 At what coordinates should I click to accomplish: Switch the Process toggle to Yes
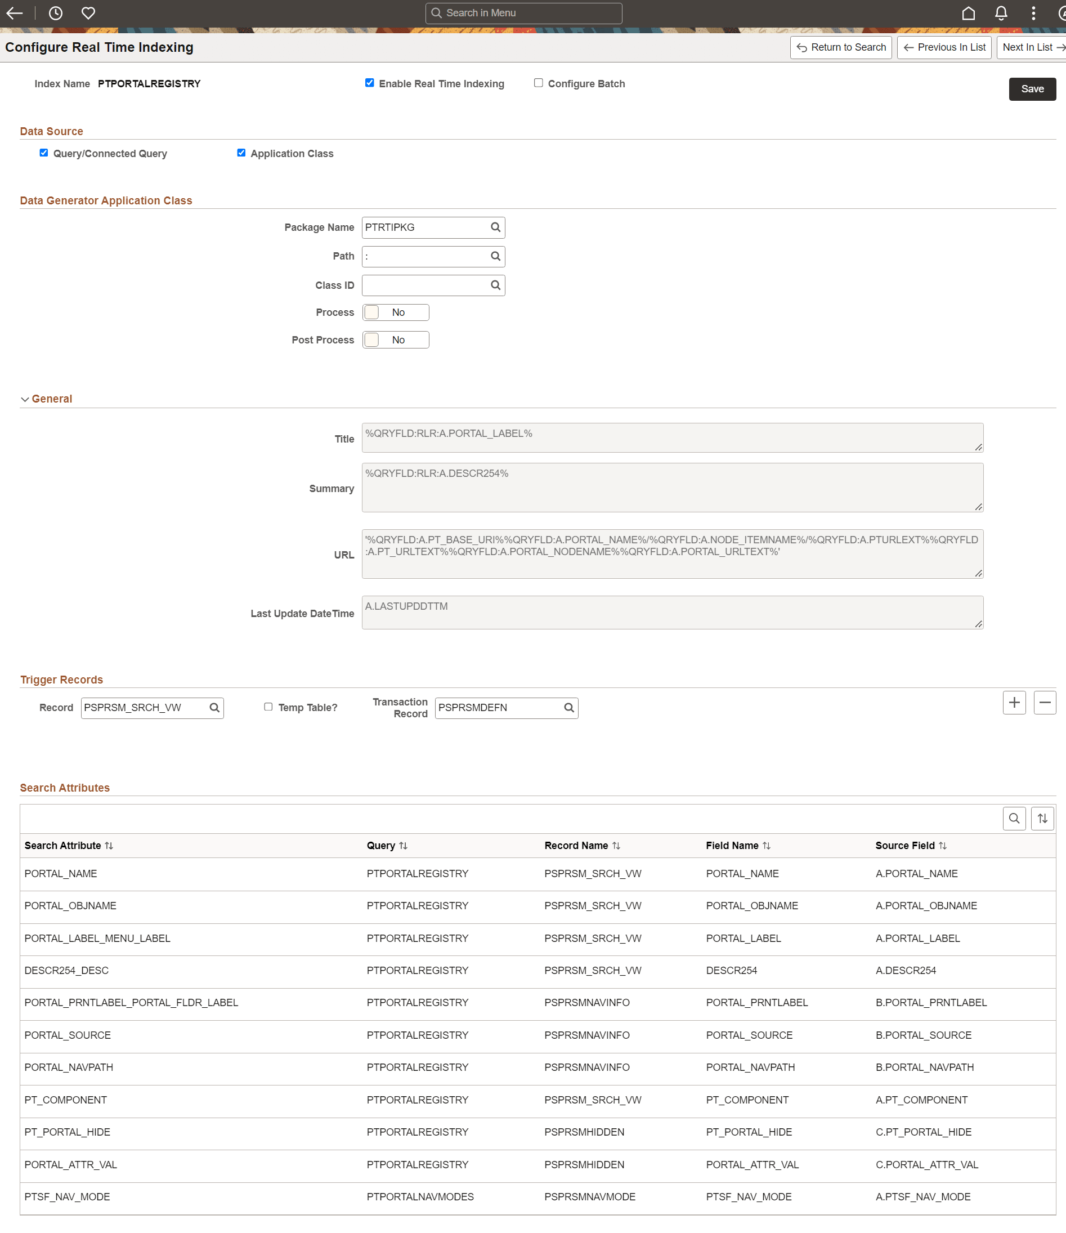[395, 312]
